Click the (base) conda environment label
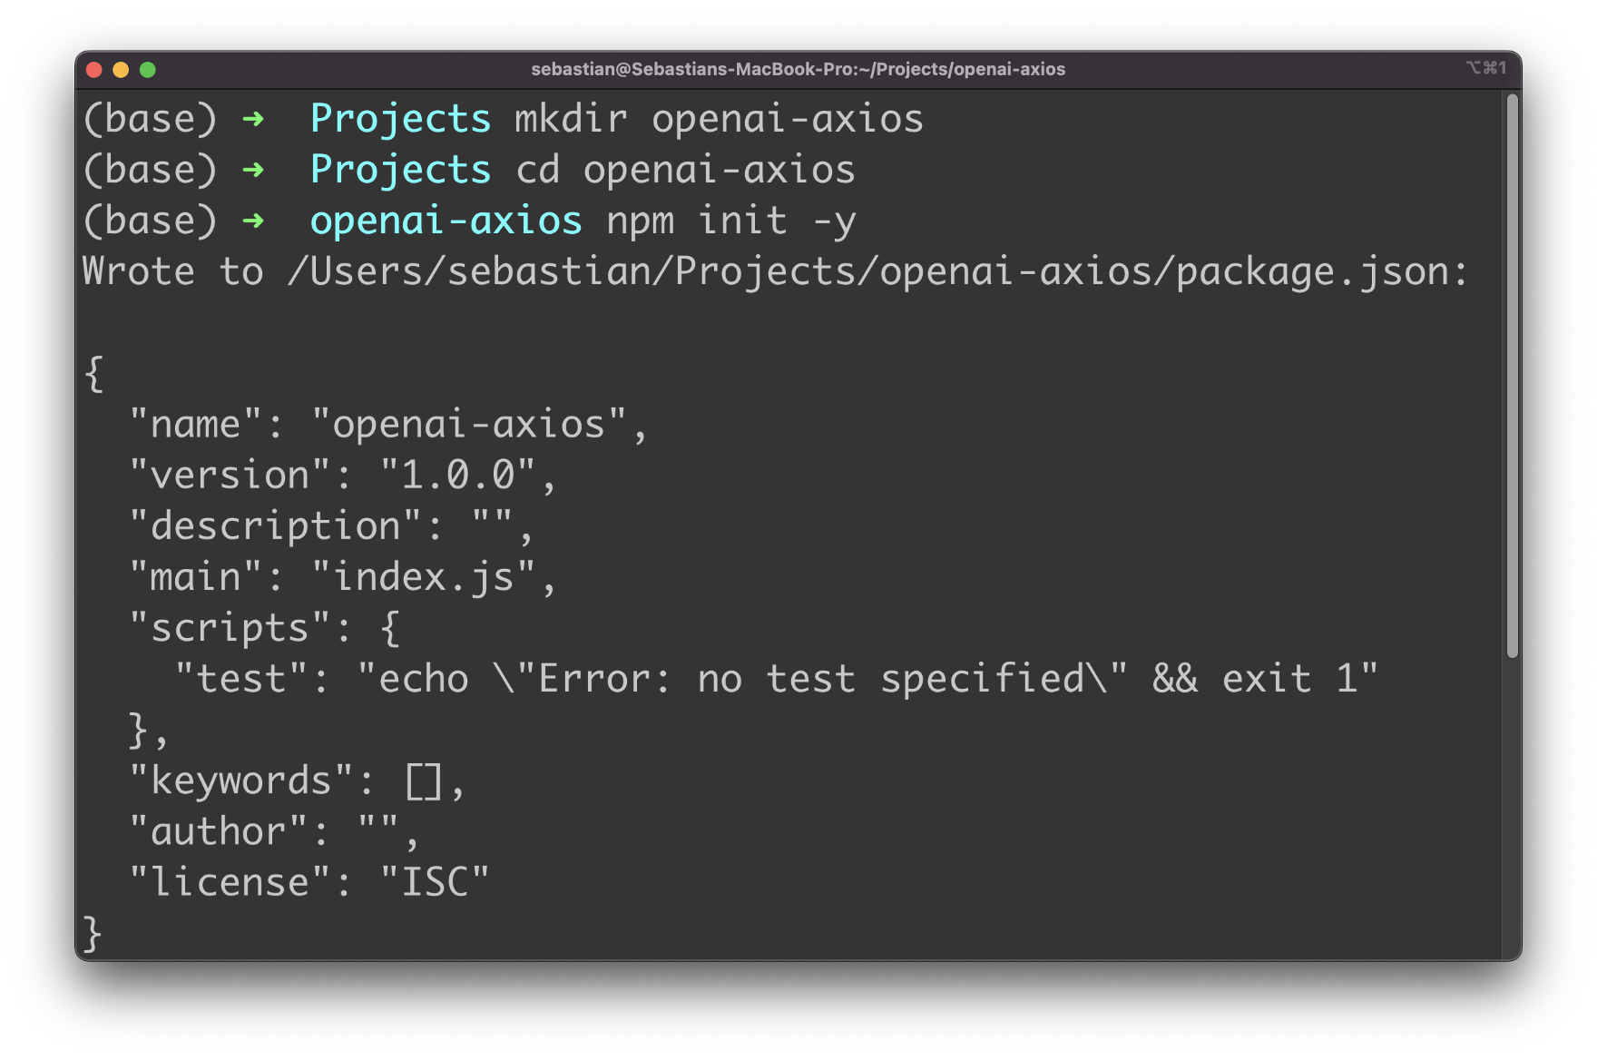The image size is (1597, 1060). coord(150,118)
